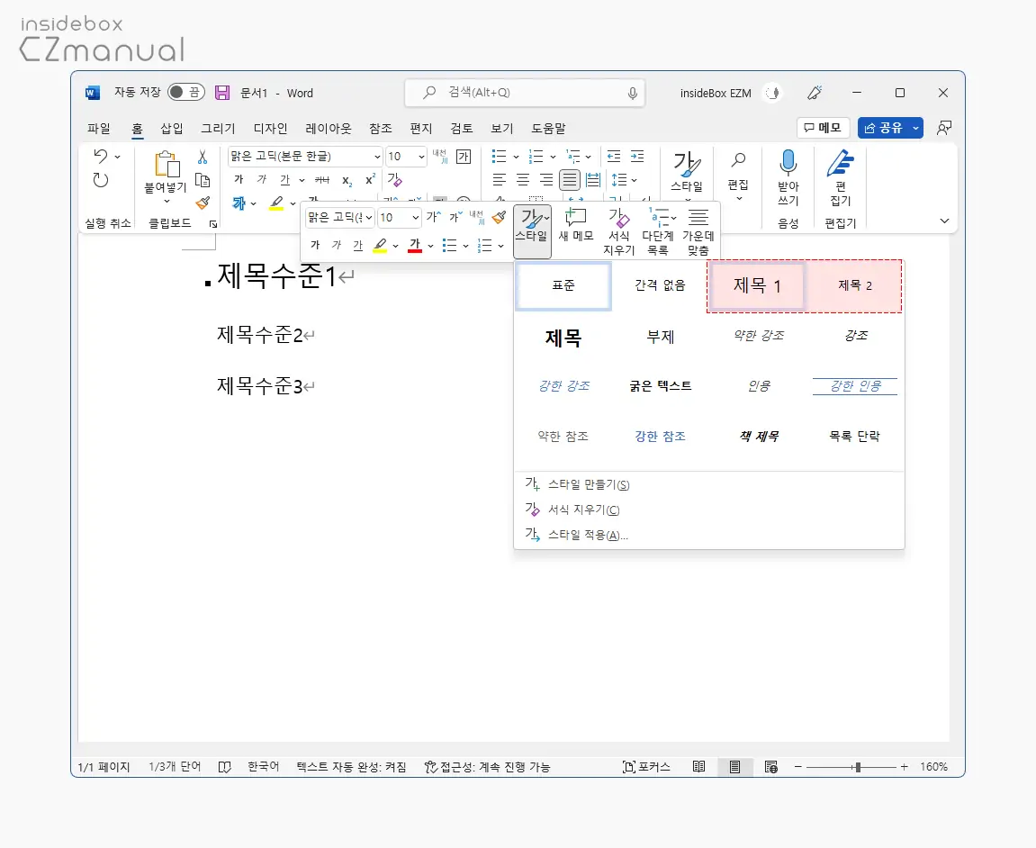1036x848 pixels.
Task: Open mini toolbar font color dropdown arrow
Action: click(431, 246)
